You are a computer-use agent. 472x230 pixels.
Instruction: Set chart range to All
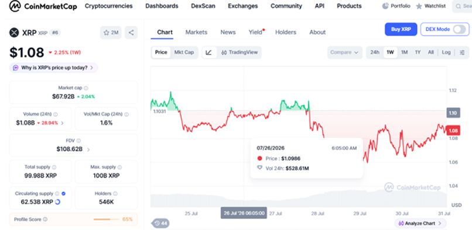(431, 53)
